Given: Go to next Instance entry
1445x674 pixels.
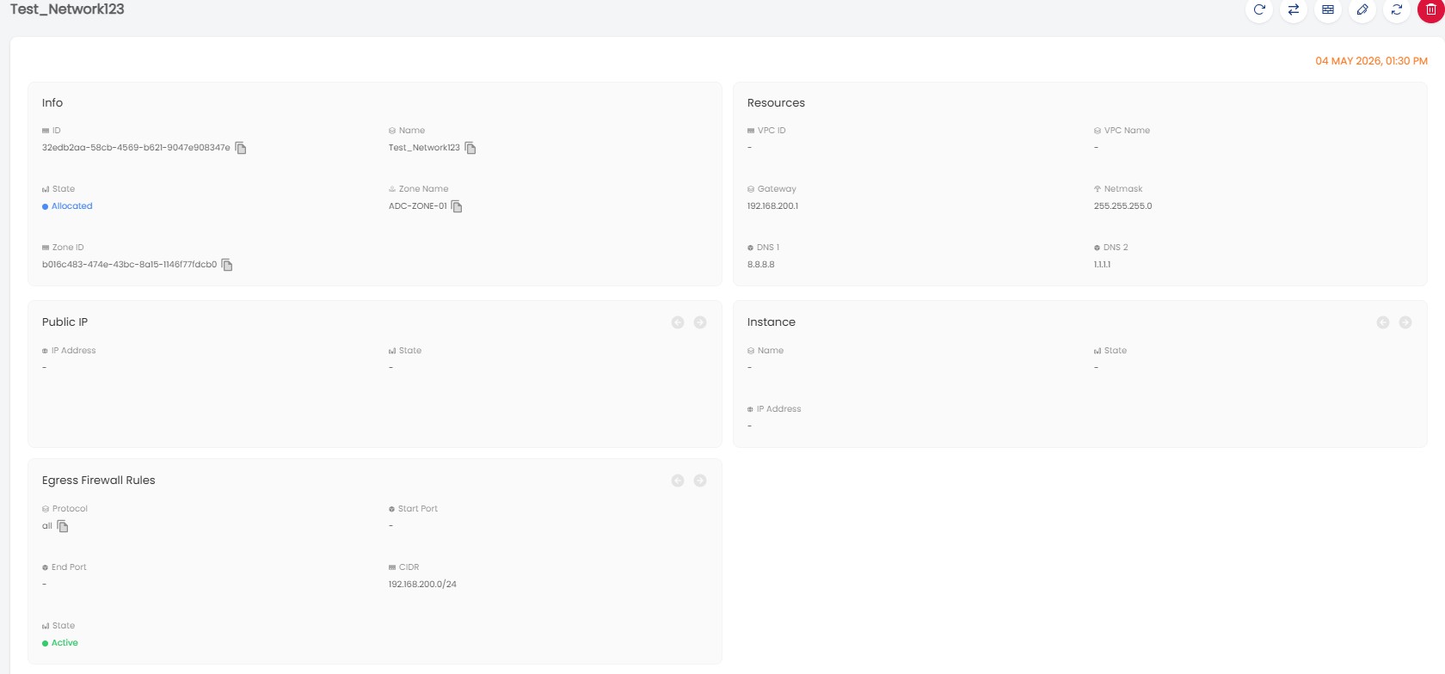Looking at the screenshot, I should click(1405, 322).
